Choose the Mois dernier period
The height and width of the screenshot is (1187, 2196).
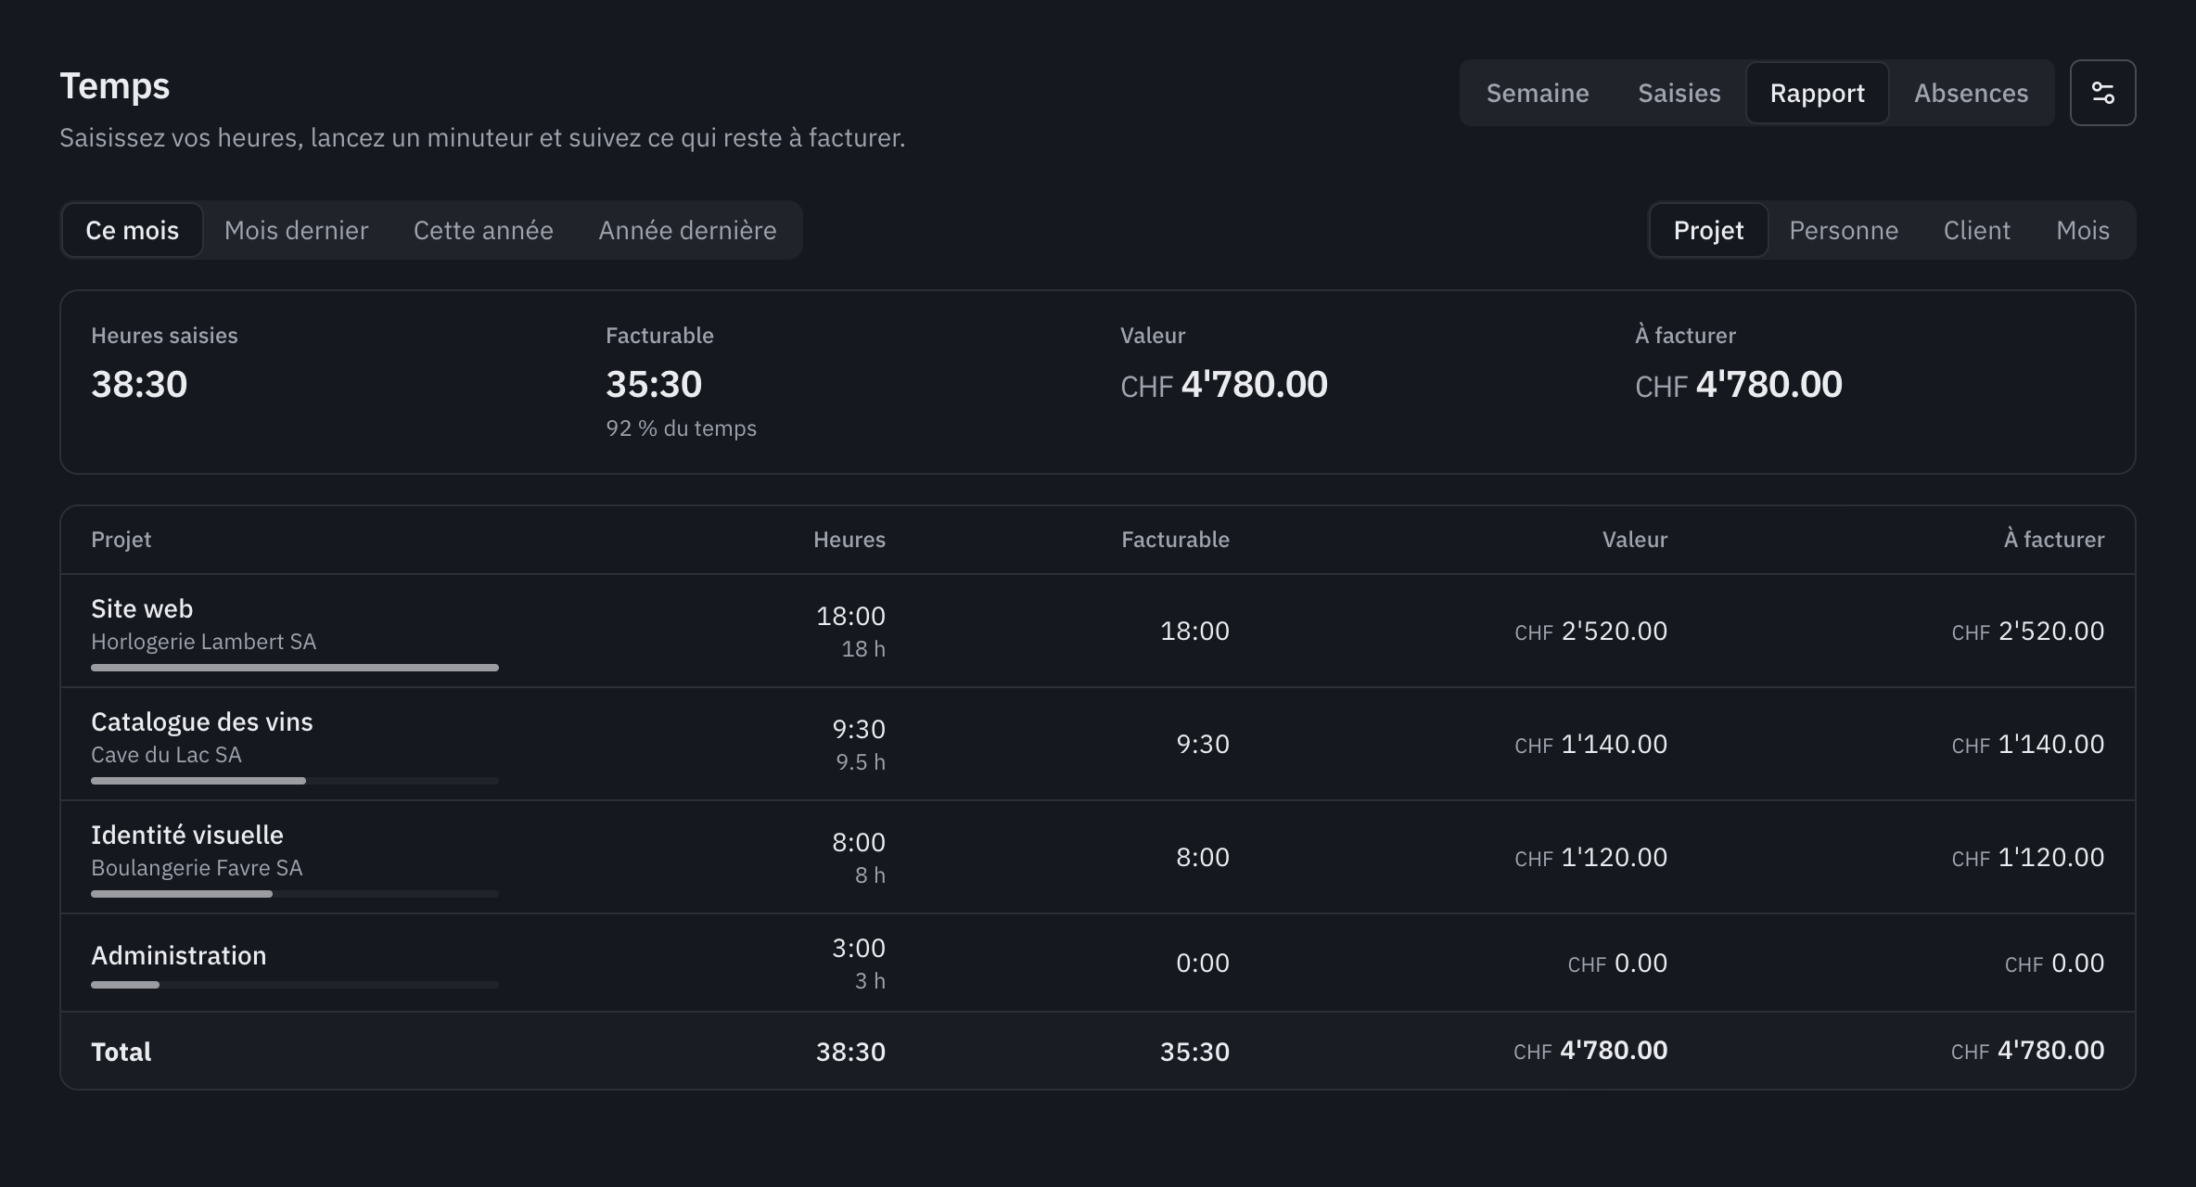[x=296, y=230]
